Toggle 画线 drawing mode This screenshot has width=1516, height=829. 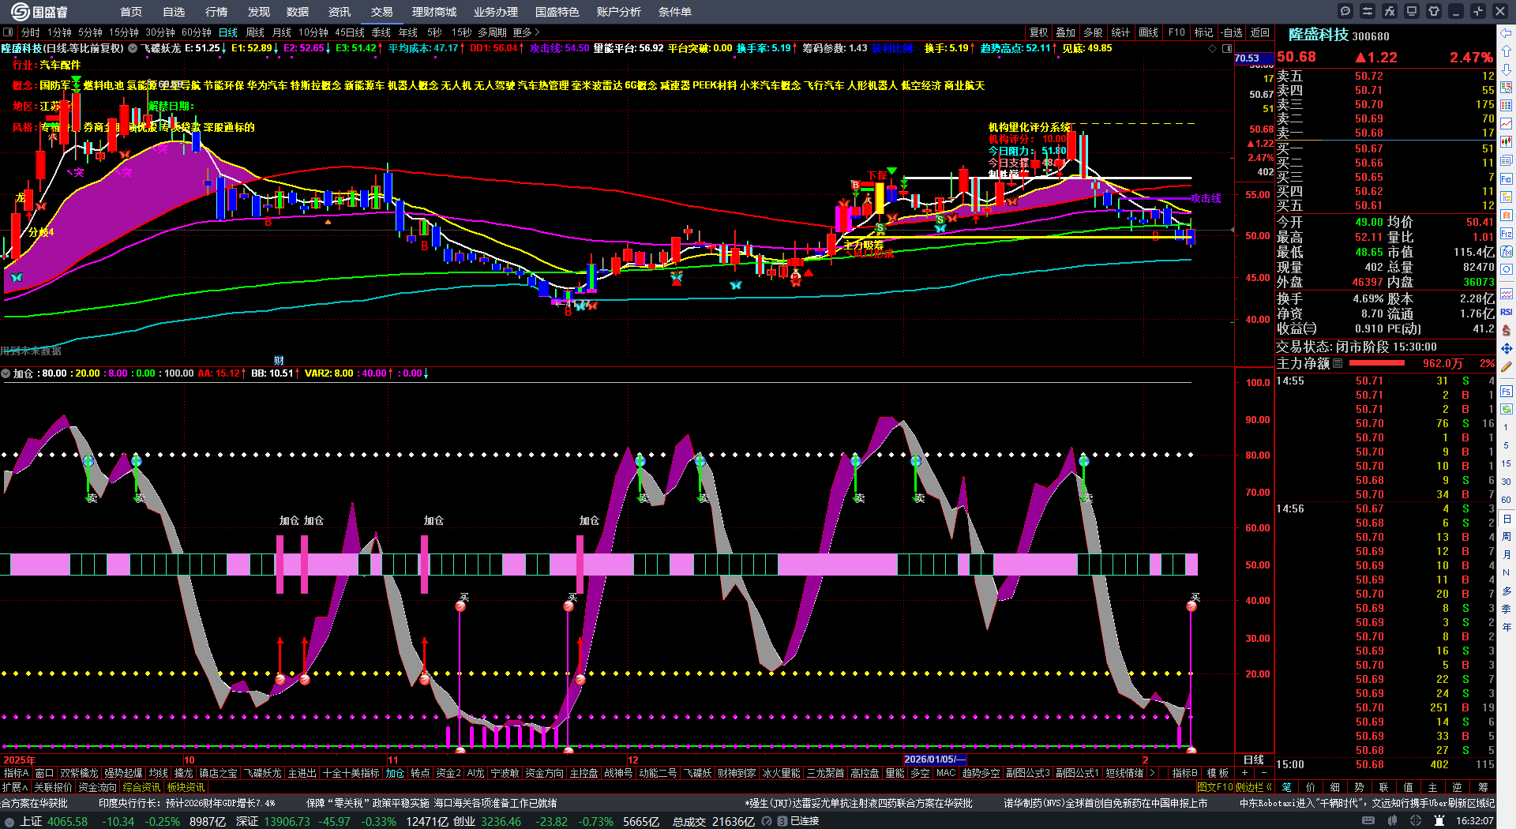pos(1148,32)
